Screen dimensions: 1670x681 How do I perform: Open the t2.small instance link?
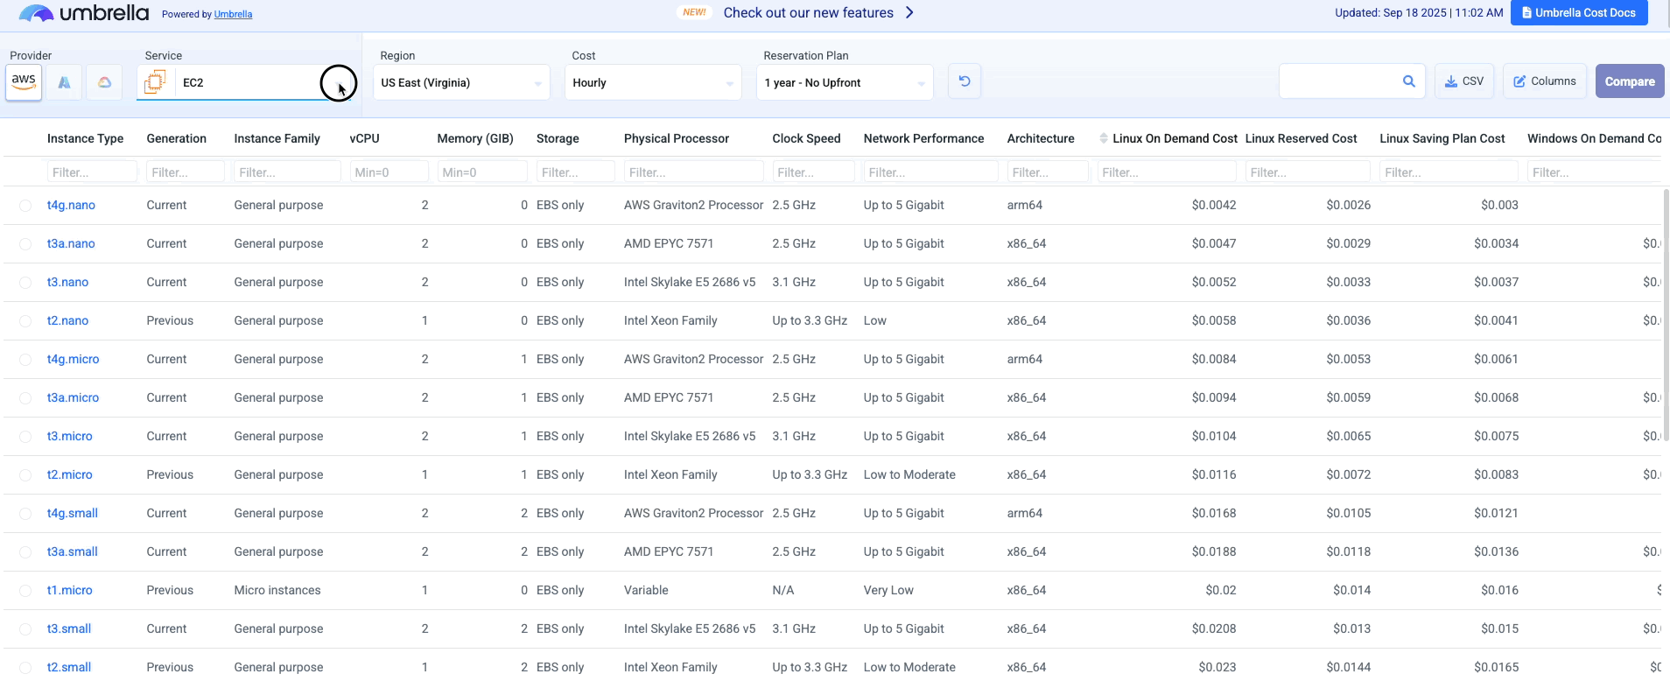click(69, 667)
